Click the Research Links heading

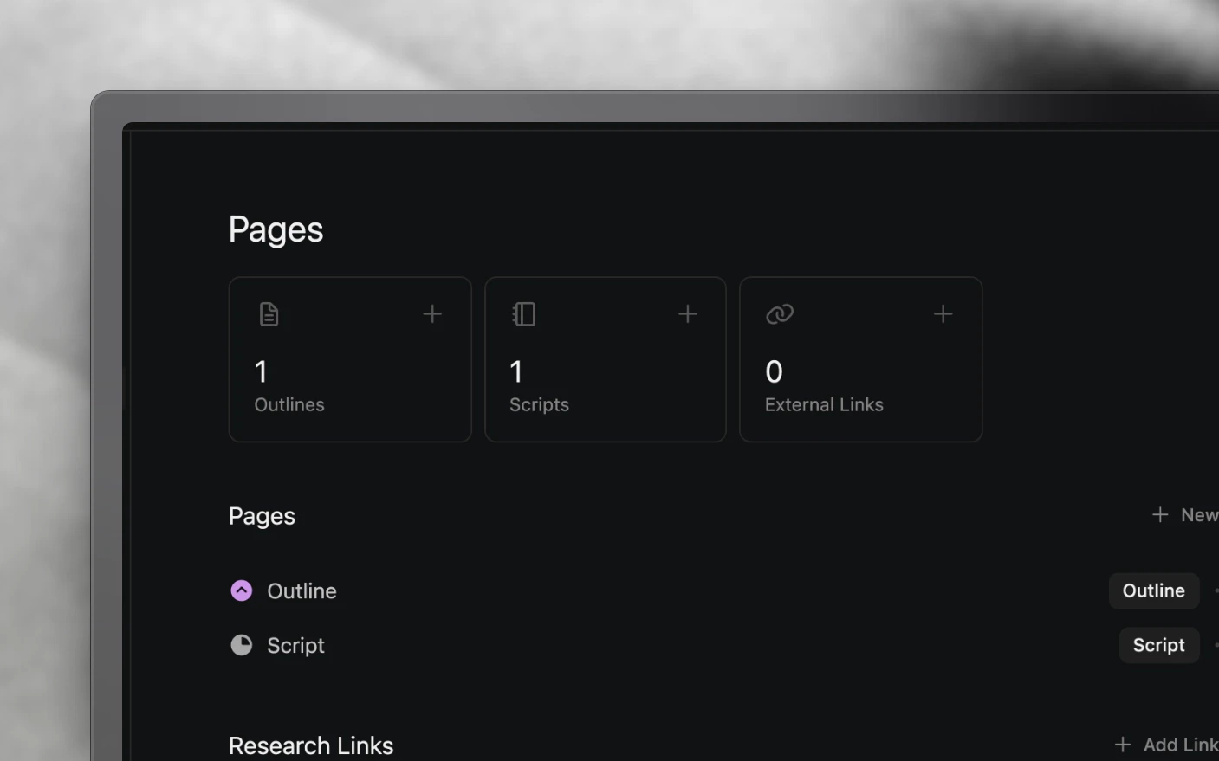pyautogui.click(x=311, y=745)
